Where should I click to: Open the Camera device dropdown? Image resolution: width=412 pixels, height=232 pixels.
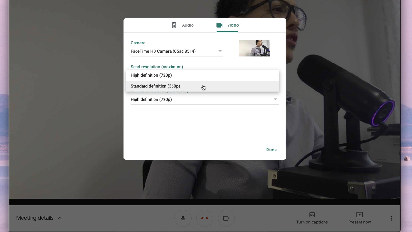pos(177,51)
